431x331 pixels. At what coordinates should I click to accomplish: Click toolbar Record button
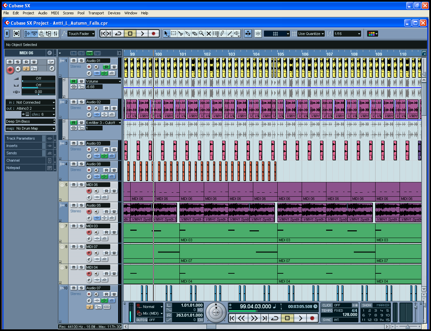pyautogui.click(x=154, y=33)
